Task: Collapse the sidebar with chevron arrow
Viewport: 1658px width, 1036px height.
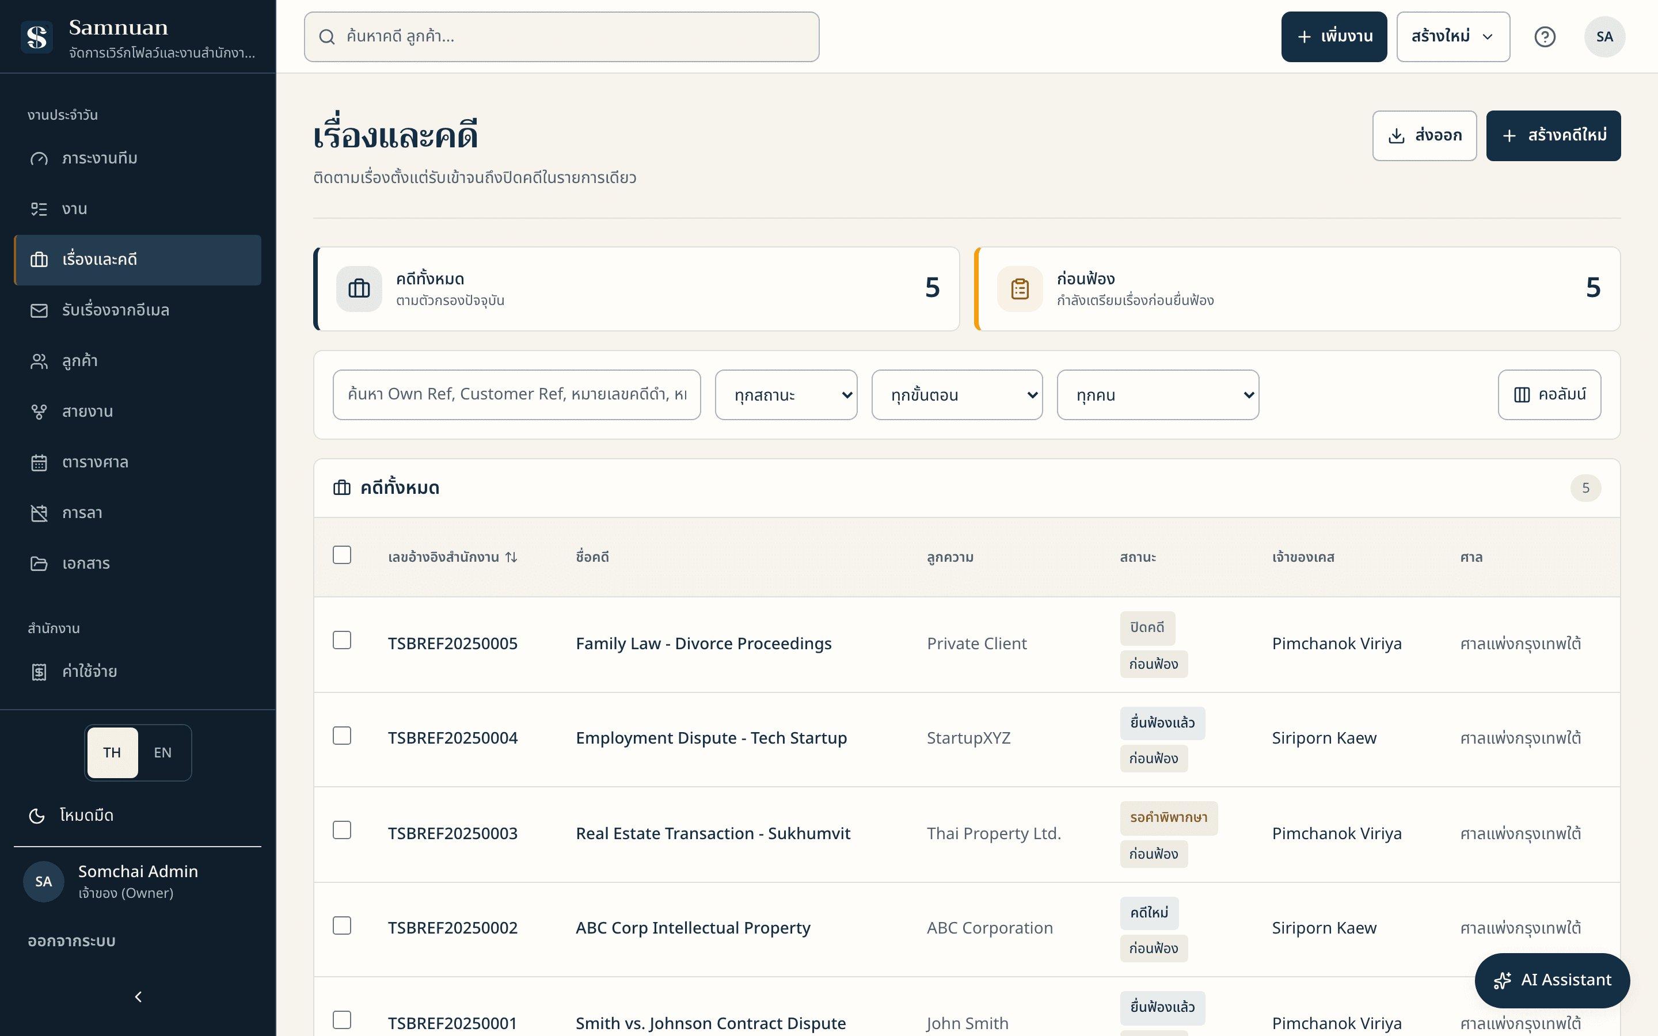Action: coord(138,996)
